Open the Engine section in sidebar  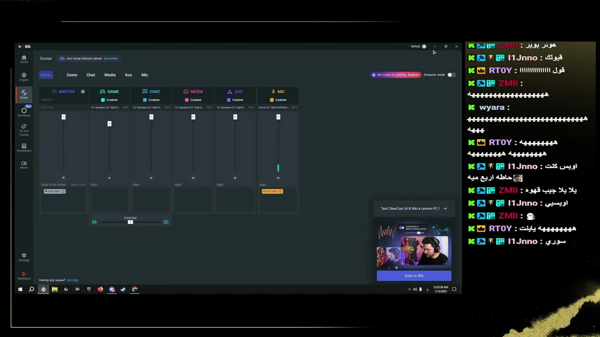[x=24, y=77]
